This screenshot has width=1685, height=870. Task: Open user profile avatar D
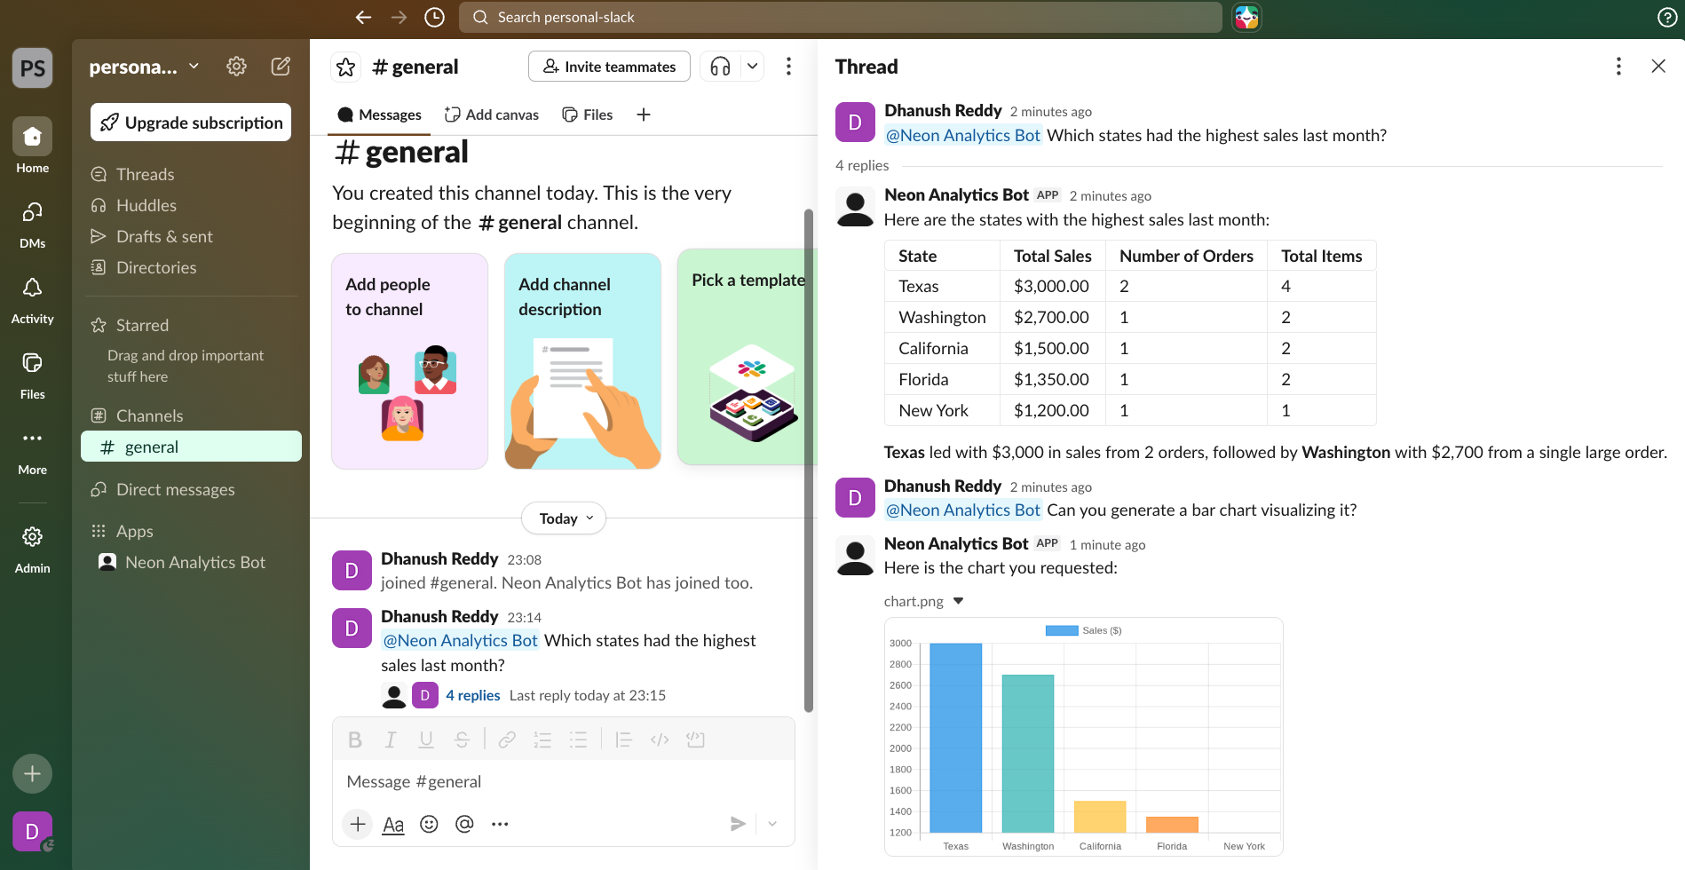(x=32, y=832)
